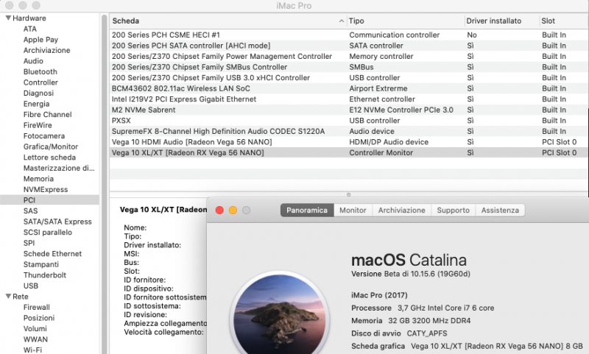
Task: Click the sidebar vertical scrollbar
Action: pyautogui.click(x=104, y=184)
